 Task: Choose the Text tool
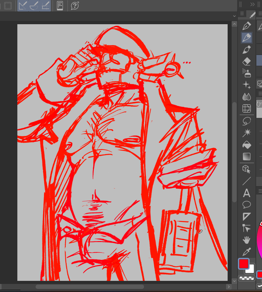tap(247, 193)
